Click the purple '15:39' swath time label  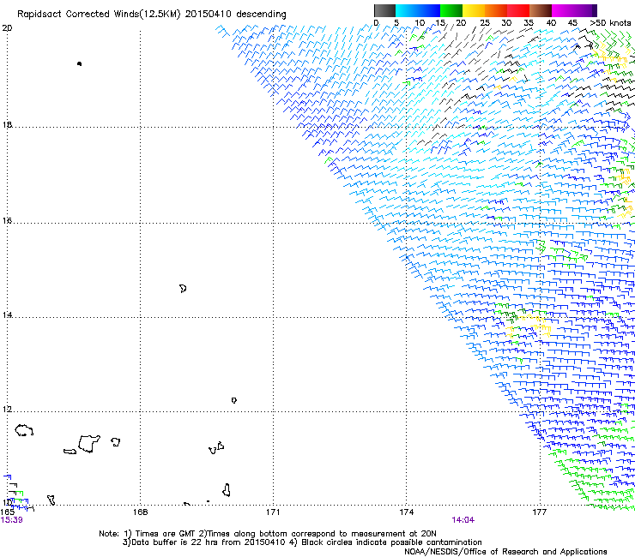click(12, 520)
